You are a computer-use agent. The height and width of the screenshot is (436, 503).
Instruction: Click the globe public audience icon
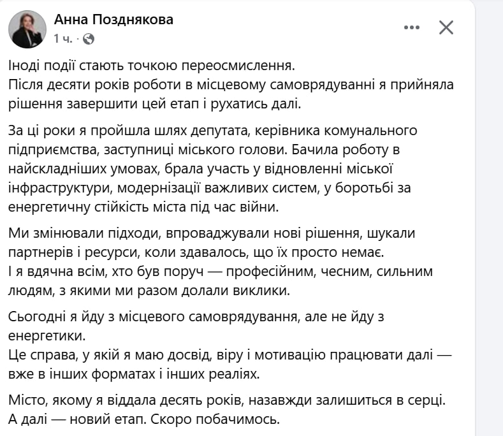pos(89,39)
